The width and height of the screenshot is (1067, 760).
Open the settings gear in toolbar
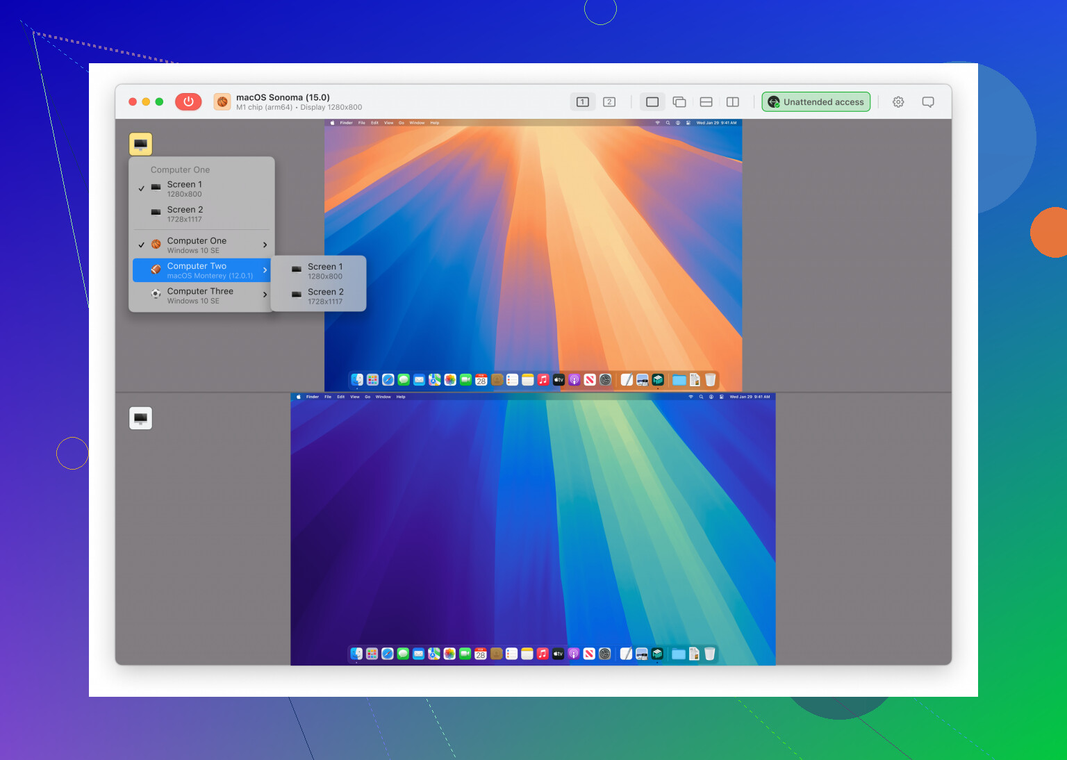(898, 102)
